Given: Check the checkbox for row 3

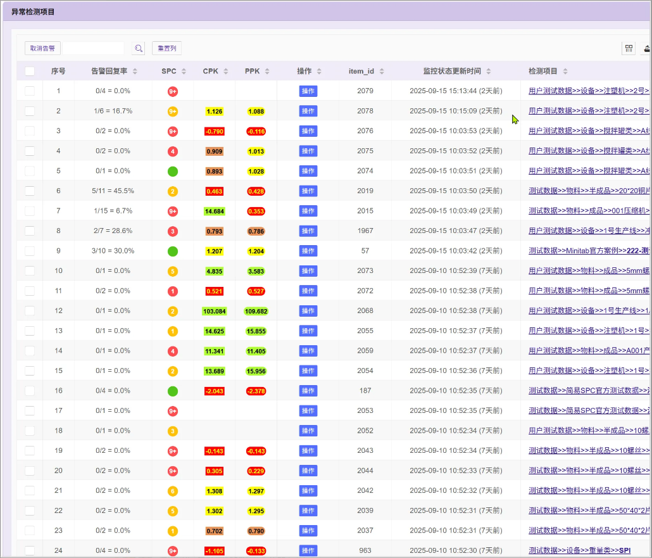Looking at the screenshot, I should [30, 131].
